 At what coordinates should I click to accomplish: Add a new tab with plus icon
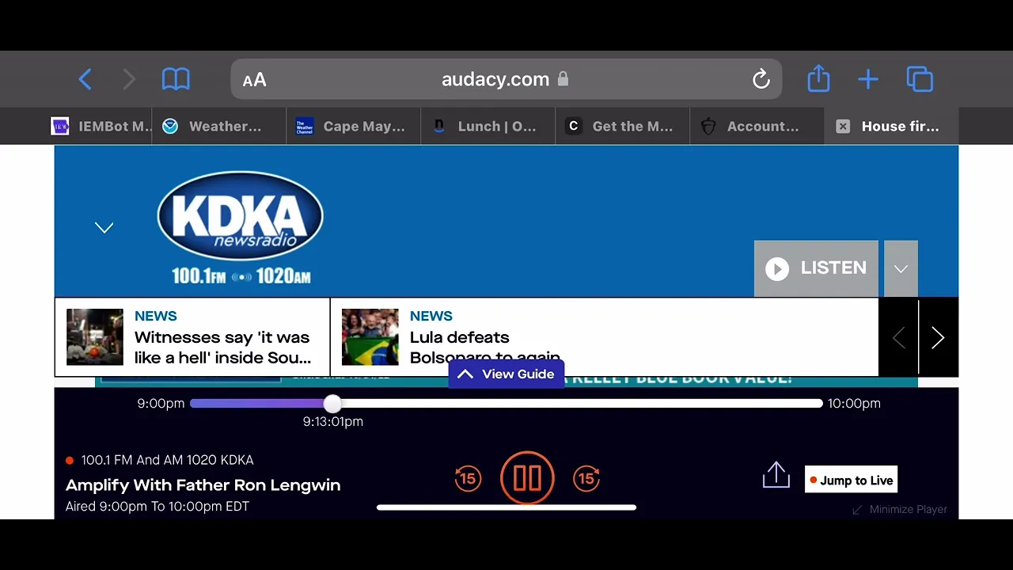(x=868, y=79)
